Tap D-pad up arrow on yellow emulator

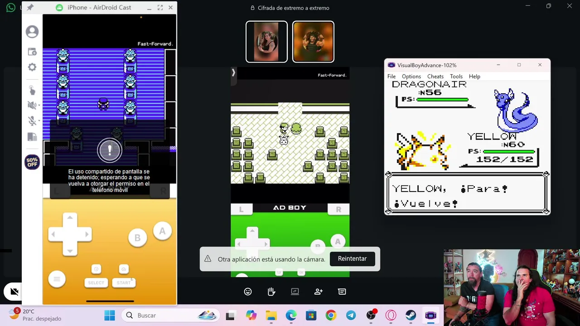70,218
